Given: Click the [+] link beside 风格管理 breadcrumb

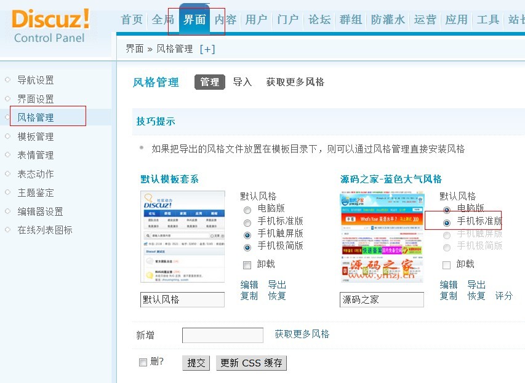Looking at the screenshot, I should click(x=207, y=49).
